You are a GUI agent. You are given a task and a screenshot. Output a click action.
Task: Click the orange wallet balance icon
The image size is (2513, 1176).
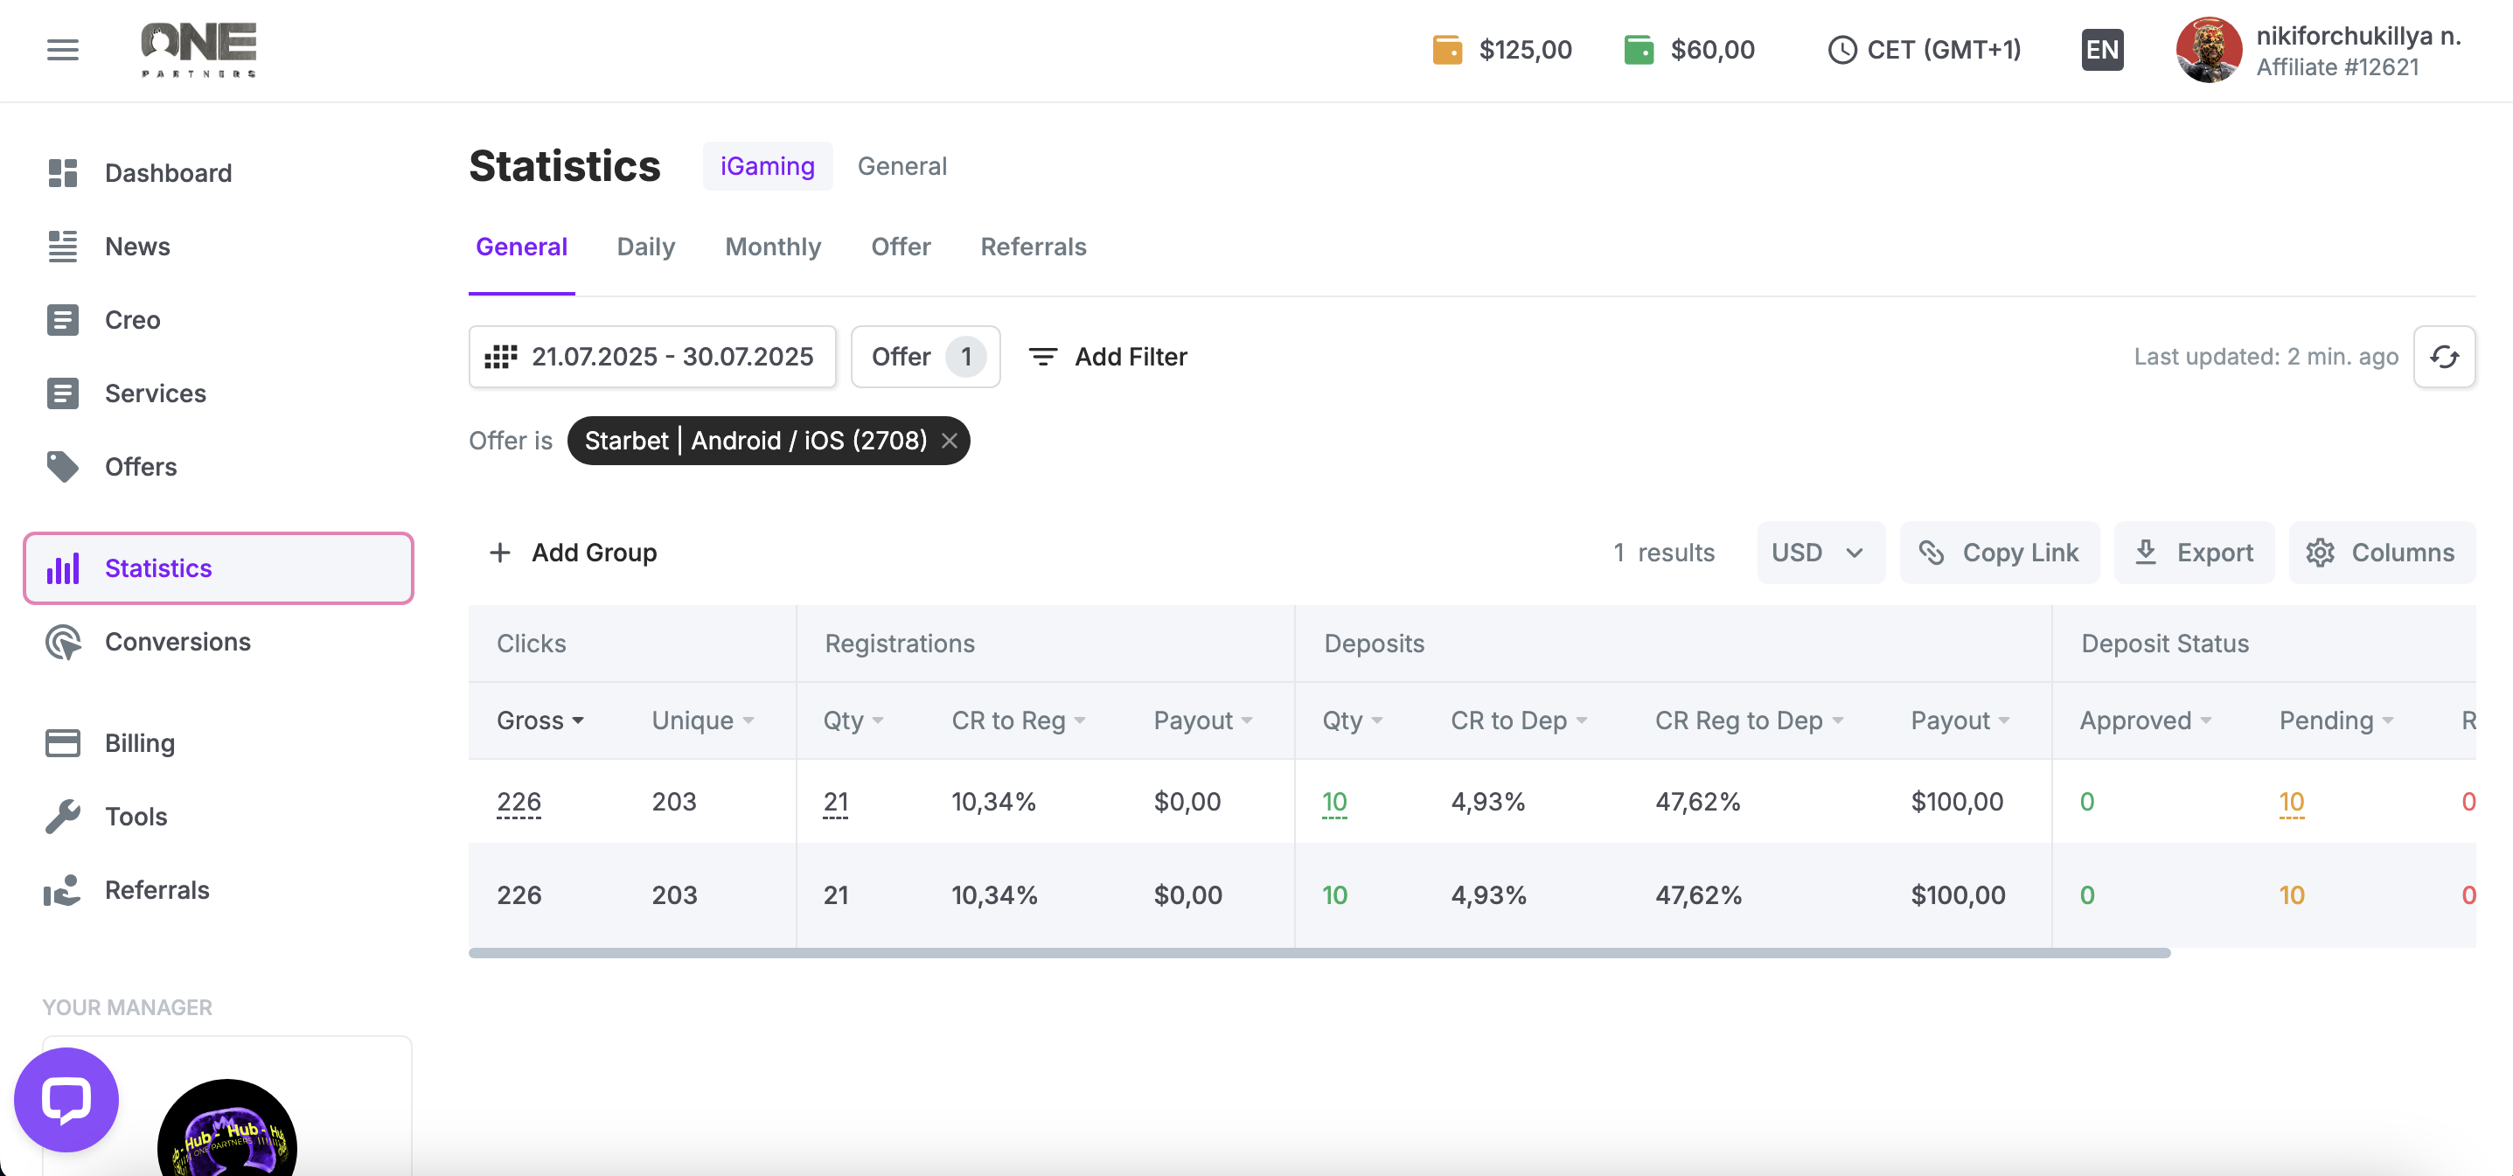[x=1447, y=50]
